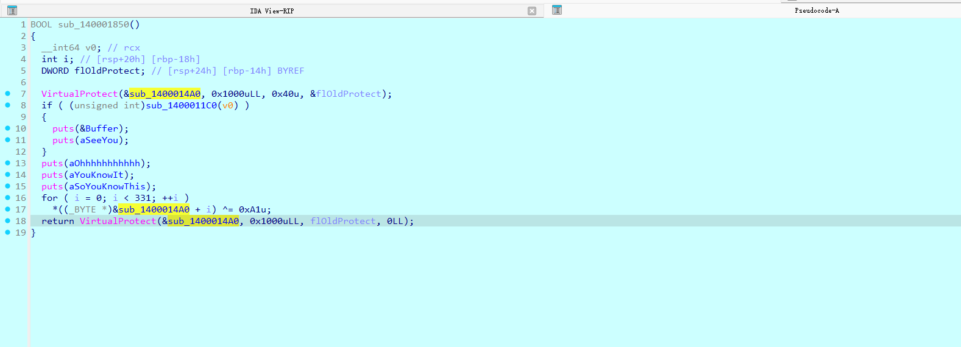The width and height of the screenshot is (961, 347).
Task: Select variable i in 'int i;' declaration
Action: tap(66, 59)
